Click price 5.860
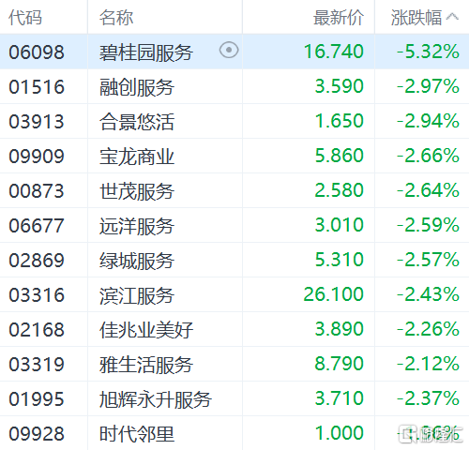Screen dimensions: 469x450 340,156
